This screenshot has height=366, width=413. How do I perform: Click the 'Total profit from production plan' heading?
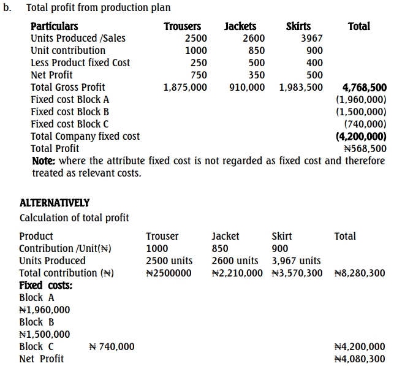tap(98, 8)
